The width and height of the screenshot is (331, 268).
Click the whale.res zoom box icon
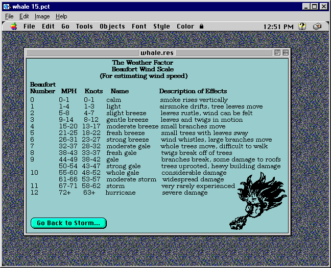click(x=277, y=52)
